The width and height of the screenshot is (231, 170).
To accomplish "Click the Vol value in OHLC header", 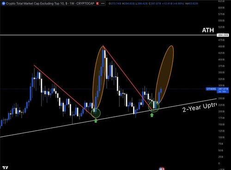I will click(x=191, y=3).
